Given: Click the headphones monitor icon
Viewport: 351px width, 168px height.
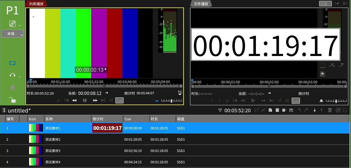Looking at the screenshot, I should [x=12, y=75].
